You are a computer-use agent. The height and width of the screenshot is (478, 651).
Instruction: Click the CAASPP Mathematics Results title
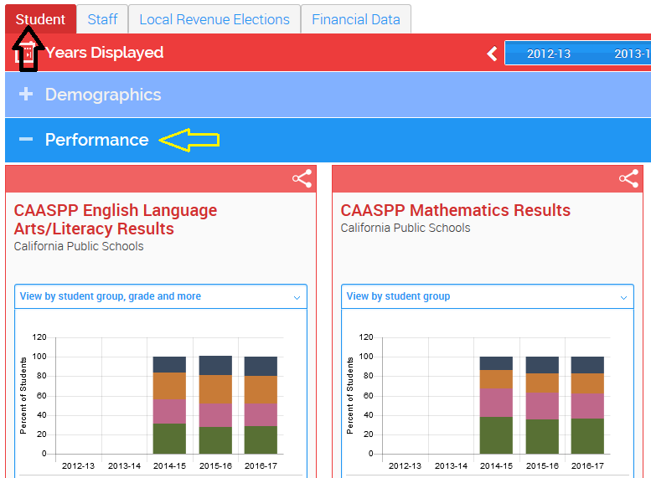455,210
